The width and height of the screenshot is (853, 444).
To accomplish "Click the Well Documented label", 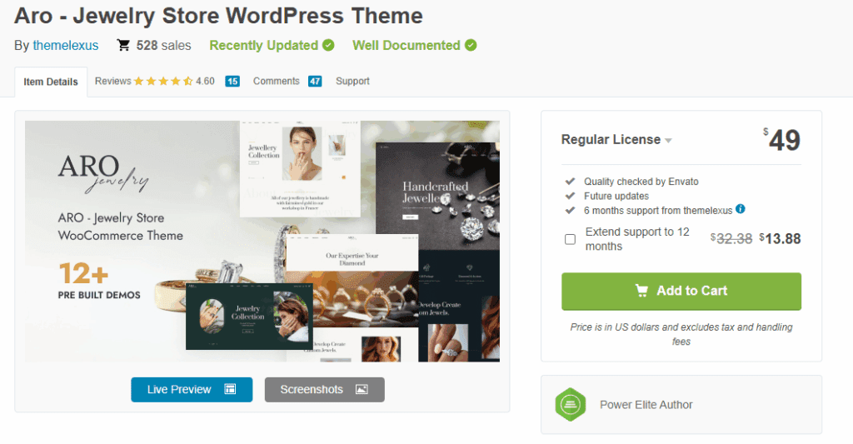I will point(407,45).
